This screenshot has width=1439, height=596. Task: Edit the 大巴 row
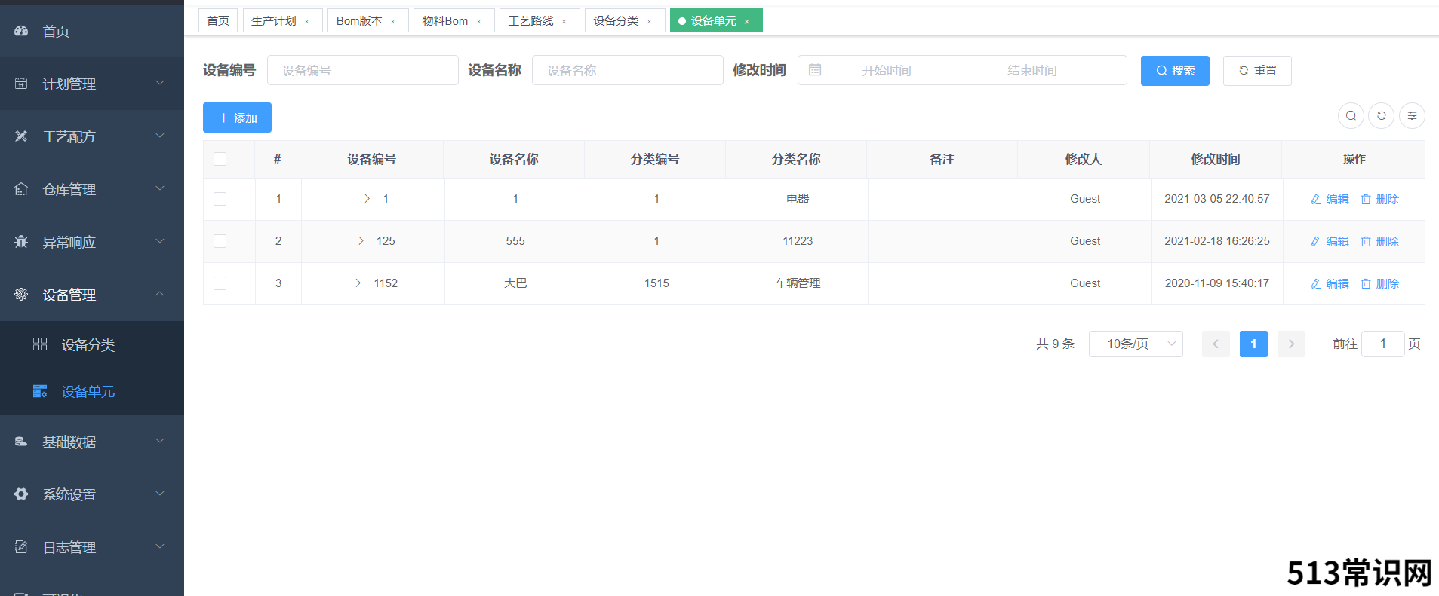point(1330,283)
